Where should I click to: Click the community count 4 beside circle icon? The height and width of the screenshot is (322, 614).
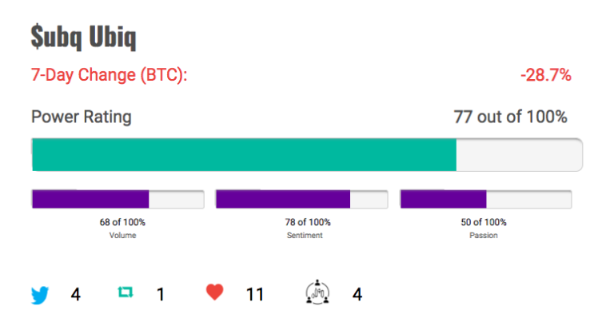[x=357, y=294]
